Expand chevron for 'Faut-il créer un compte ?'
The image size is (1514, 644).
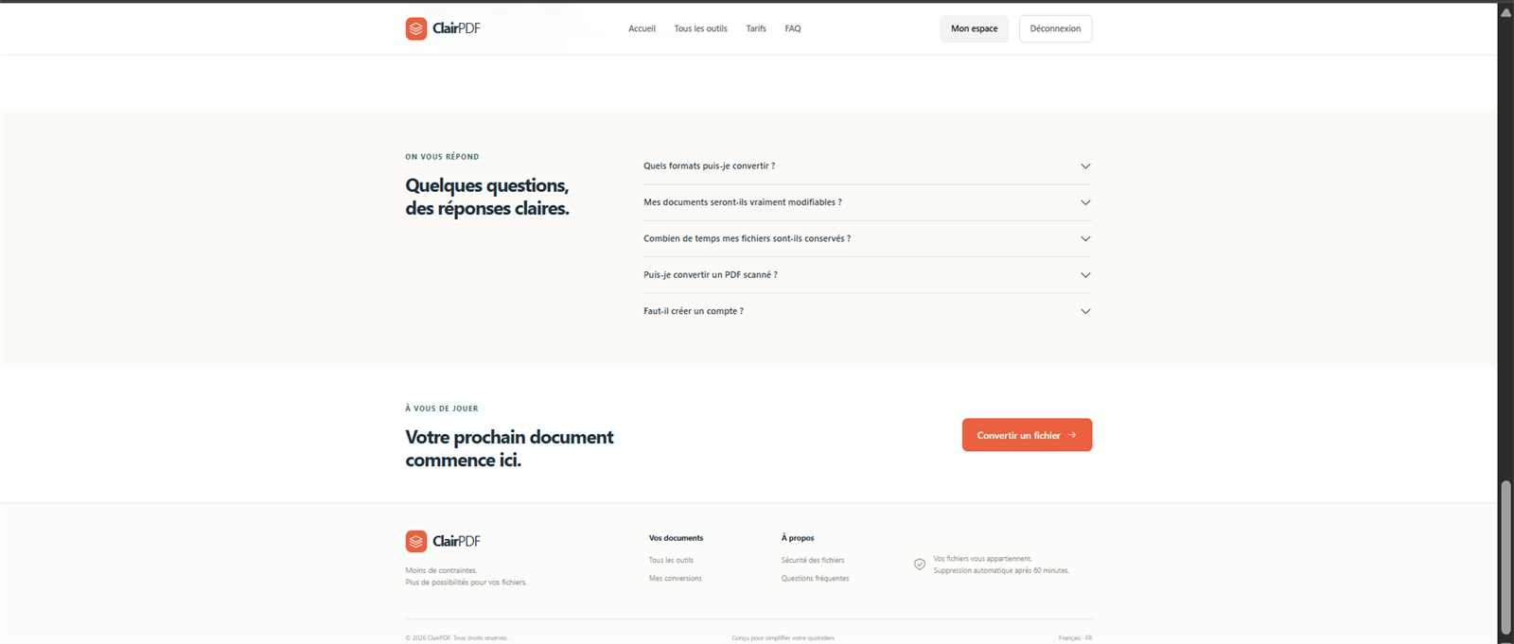[x=1085, y=311]
